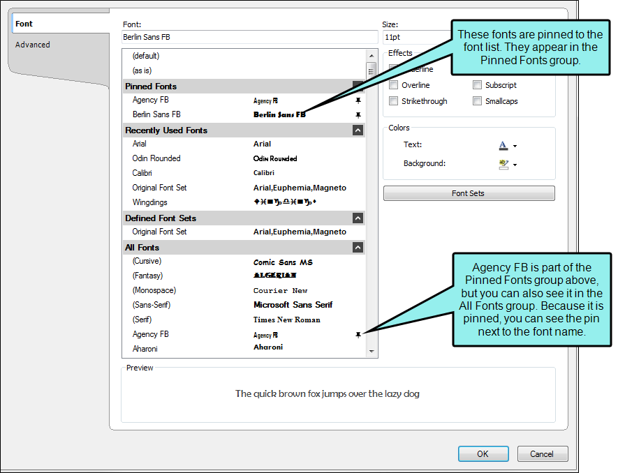The height and width of the screenshot is (473, 618).
Task: Switch to the Advanced tab
Action: click(33, 45)
